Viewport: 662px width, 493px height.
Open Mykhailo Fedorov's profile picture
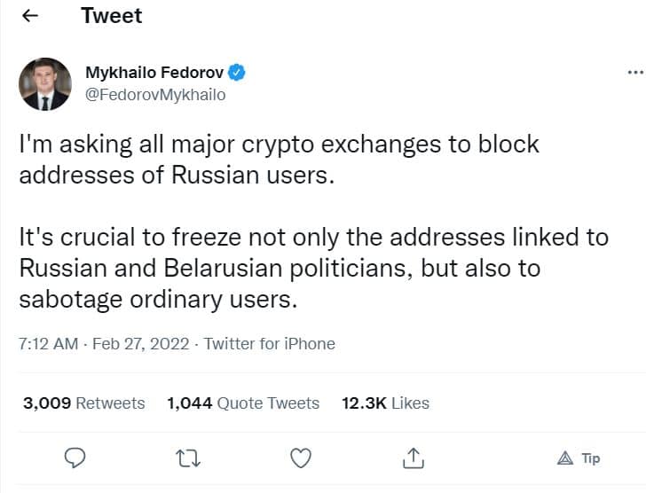tap(44, 85)
